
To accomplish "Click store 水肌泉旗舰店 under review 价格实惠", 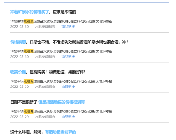I will click(45, 57).
